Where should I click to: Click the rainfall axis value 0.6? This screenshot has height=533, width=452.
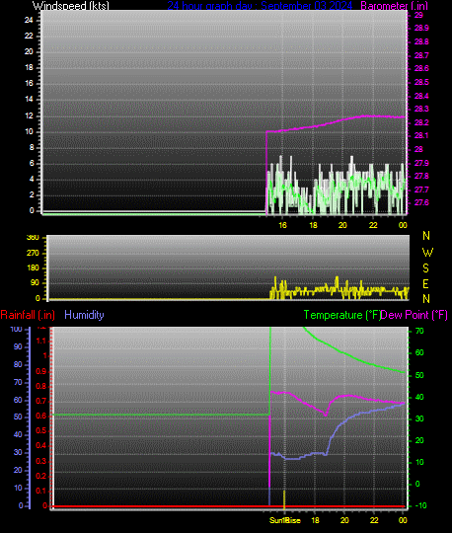[41, 417]
